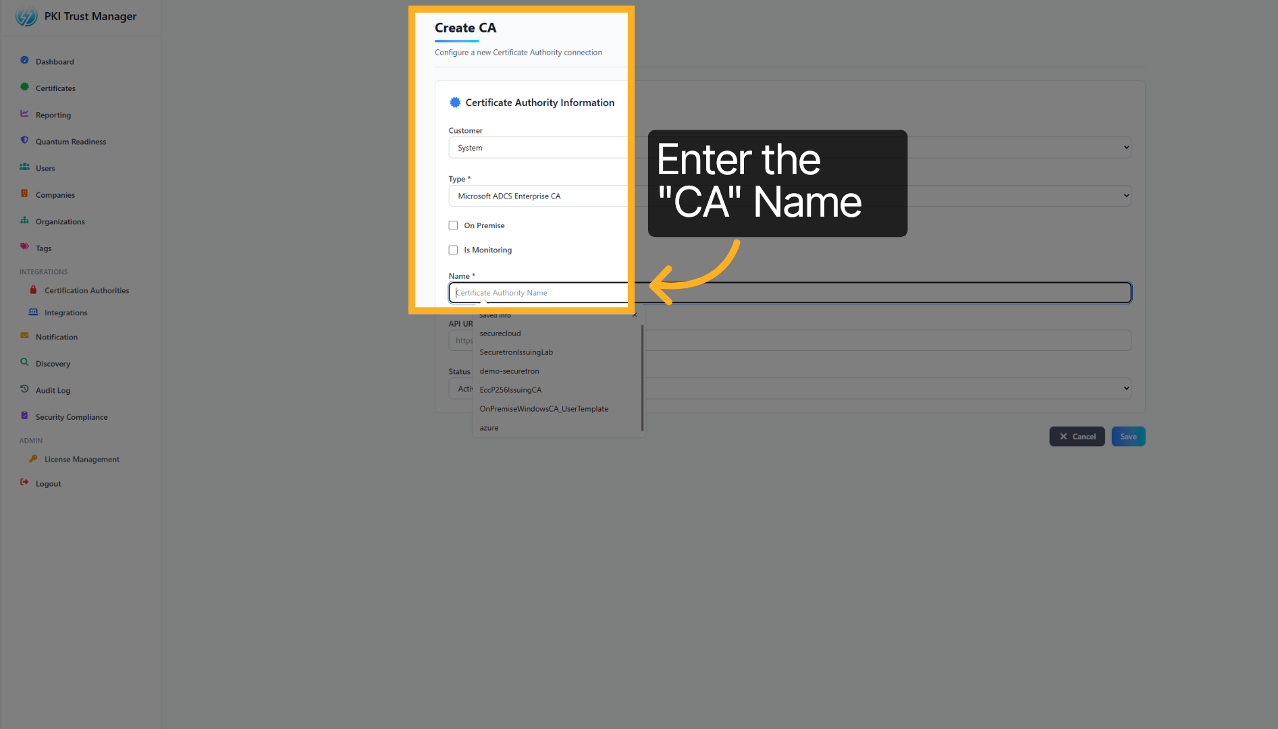
Task: Focus the Certificate Authority Name field
Action: (790, 293)
